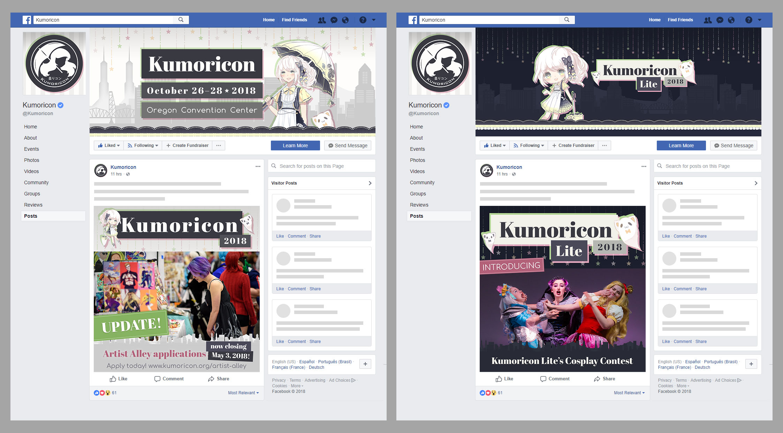
Task: Open post options ellipsis on the left Kumoricon post
Action: 258,166
